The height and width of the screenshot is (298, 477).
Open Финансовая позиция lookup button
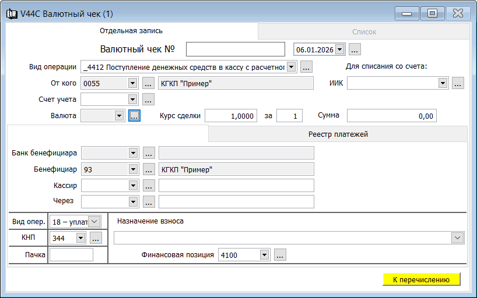tap(280, 255)
